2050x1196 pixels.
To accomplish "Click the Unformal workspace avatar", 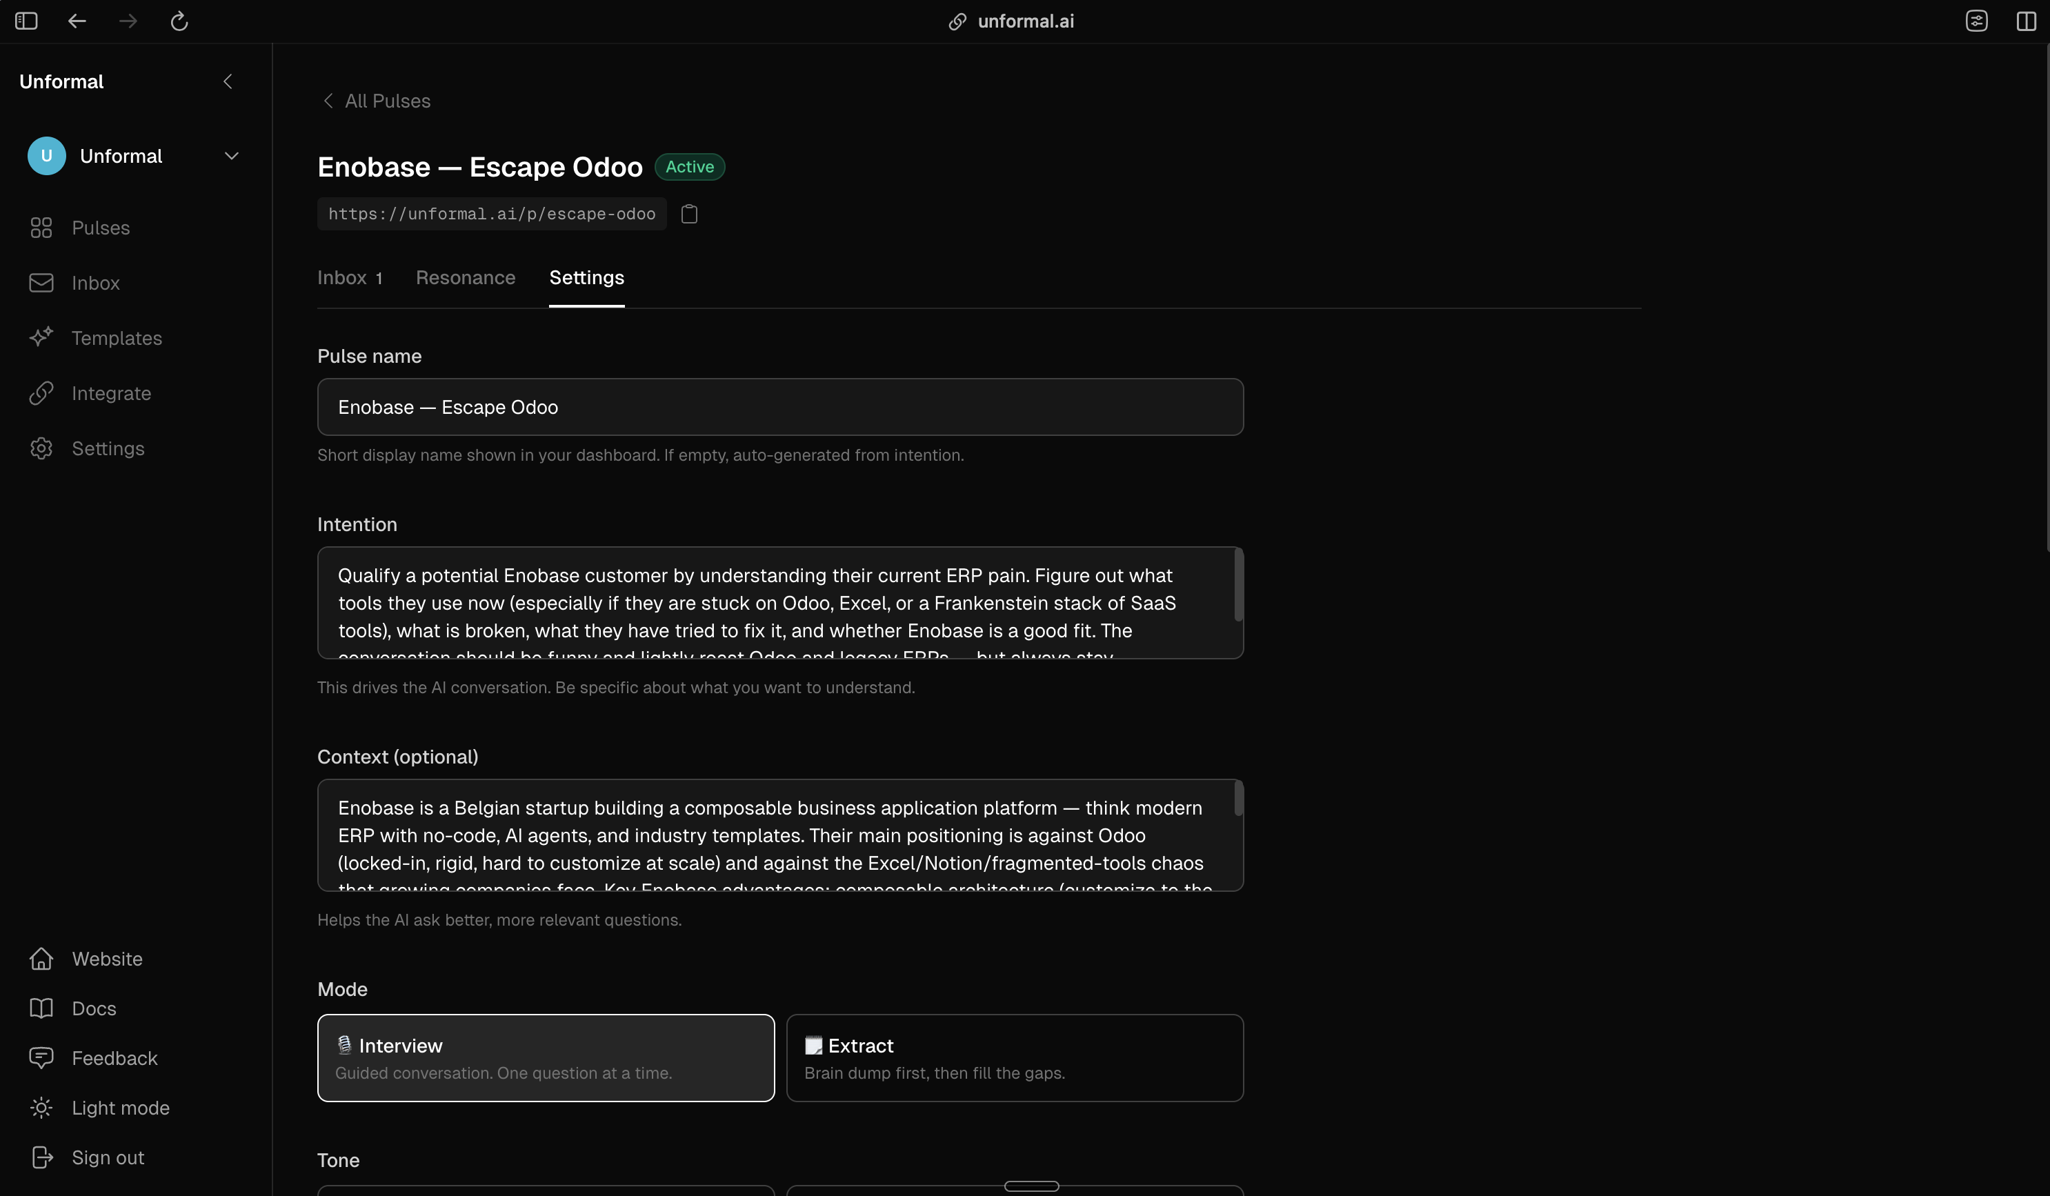I will pos(46,156).
